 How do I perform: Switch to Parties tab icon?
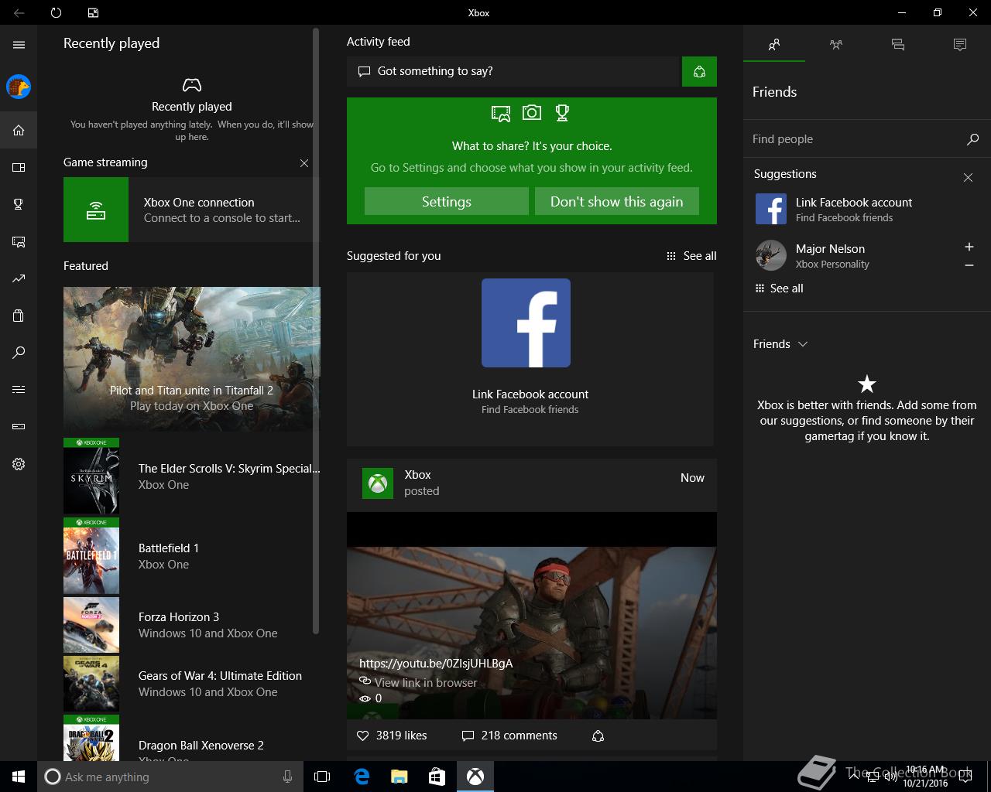tap(836, 45)
